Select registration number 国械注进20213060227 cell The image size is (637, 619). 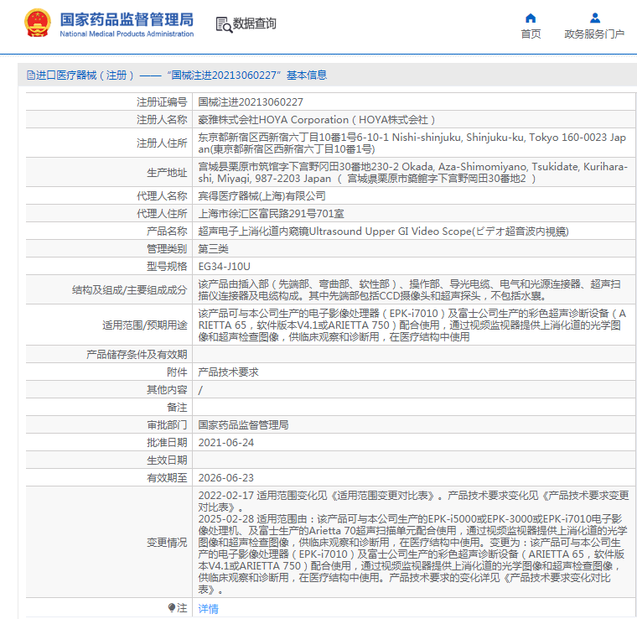click(413, 102)
